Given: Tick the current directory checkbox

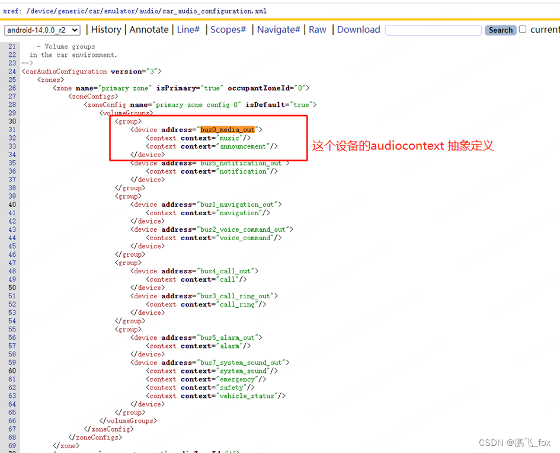Looking at the screenshot, I should [523, 29].
